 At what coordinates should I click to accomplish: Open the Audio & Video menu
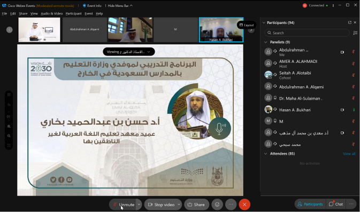click(52, 13)
